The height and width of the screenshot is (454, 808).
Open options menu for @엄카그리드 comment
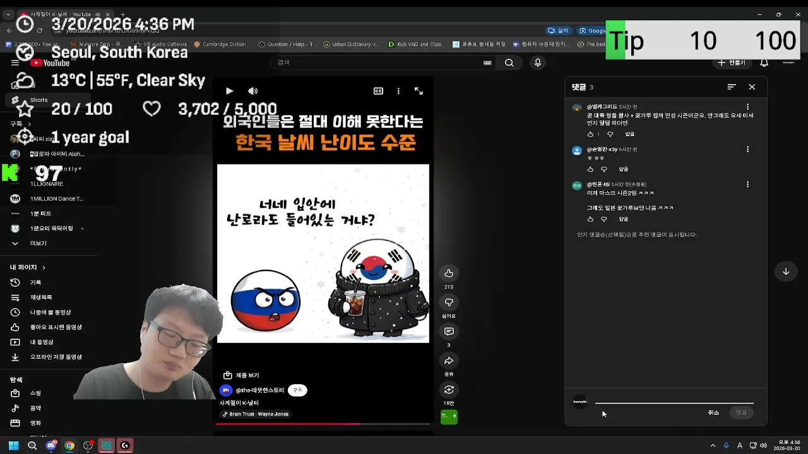(x=747, y=107)
